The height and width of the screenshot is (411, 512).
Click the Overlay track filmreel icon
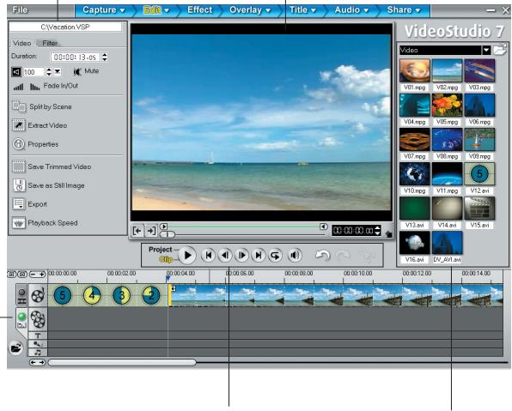pyautogui.click(x=38, y=319)
